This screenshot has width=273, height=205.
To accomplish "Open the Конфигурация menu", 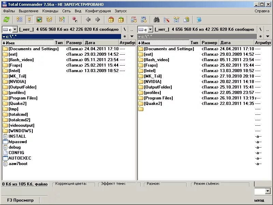I will pos(98,11).
